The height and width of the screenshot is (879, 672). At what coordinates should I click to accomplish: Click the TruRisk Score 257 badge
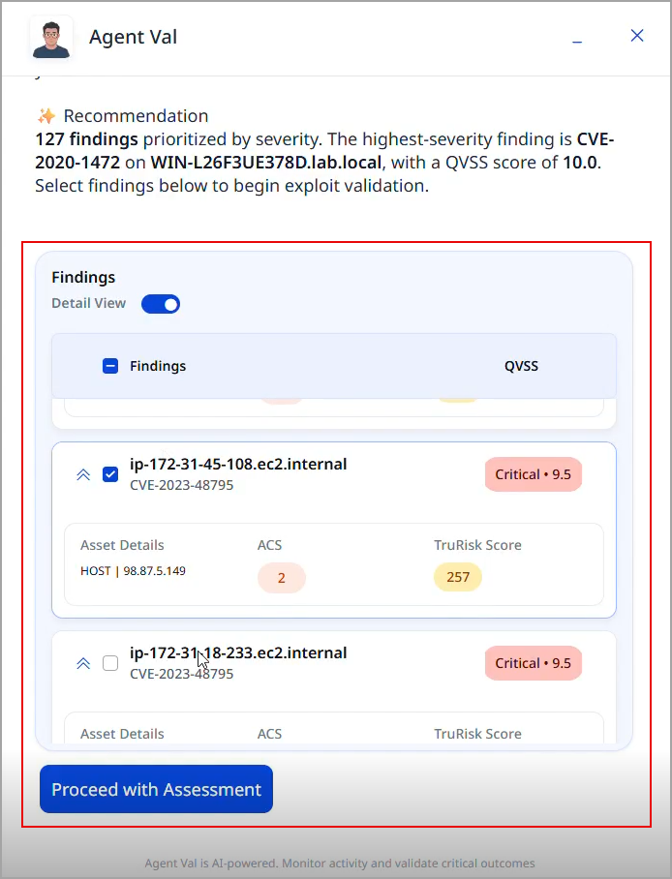click(458, 577)
